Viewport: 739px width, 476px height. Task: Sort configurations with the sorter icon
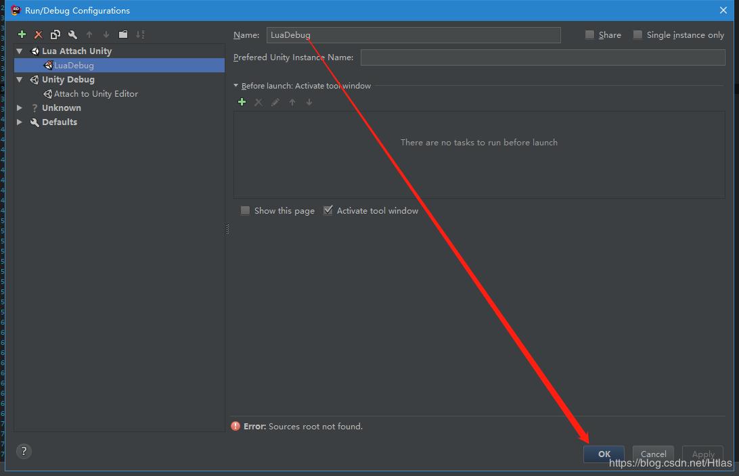click(139, 34)
